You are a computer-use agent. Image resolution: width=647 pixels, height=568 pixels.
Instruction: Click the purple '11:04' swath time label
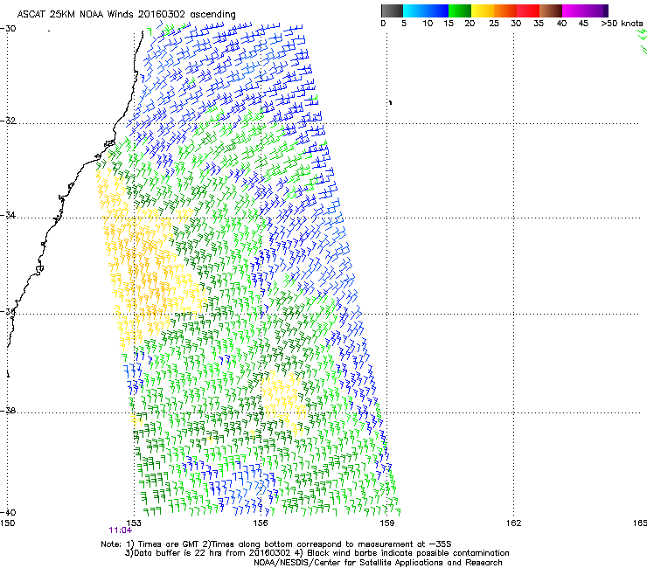tap(120, 530)
